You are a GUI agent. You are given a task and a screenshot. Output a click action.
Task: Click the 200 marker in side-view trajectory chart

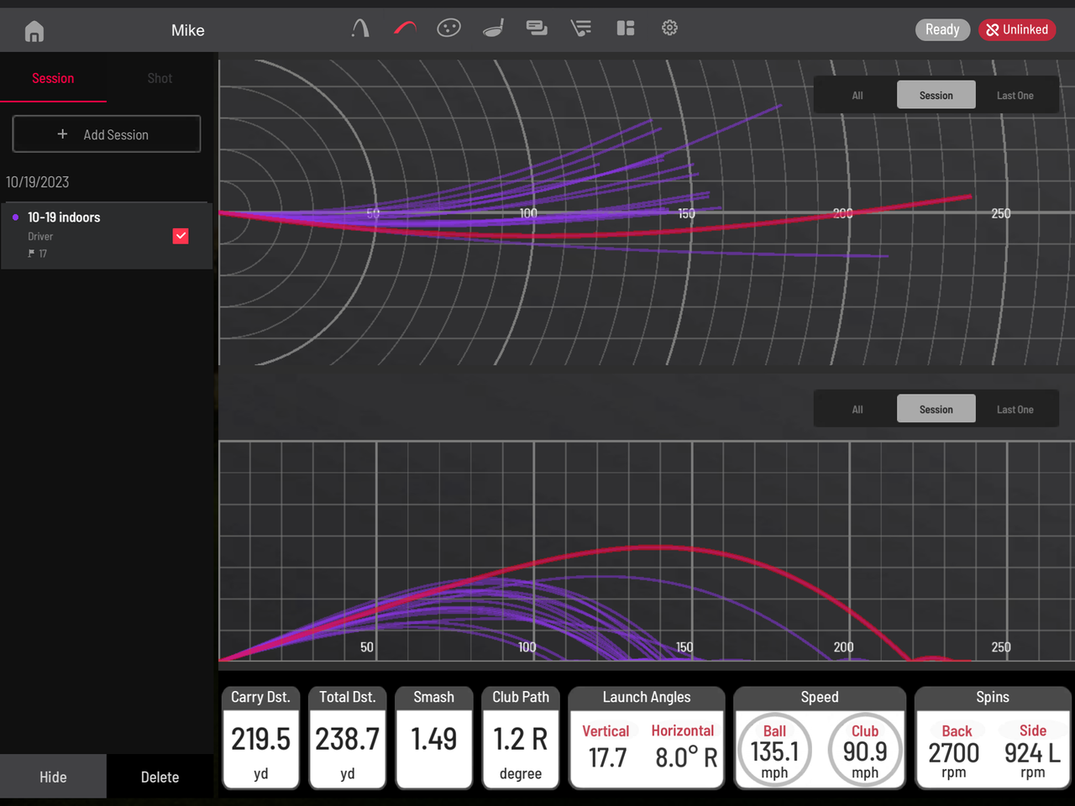844,647
